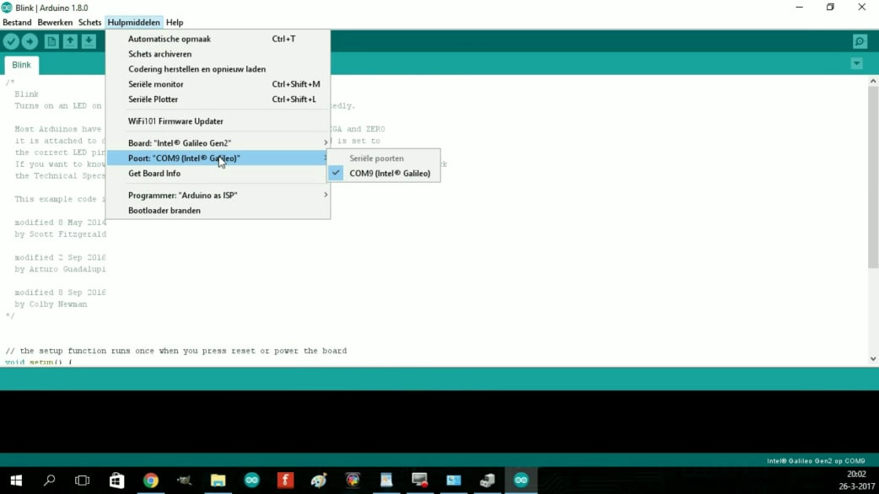Open the notepad document taskbar icon
The width and height of the screenshot is (879, 494).
(x=386, y=480)
